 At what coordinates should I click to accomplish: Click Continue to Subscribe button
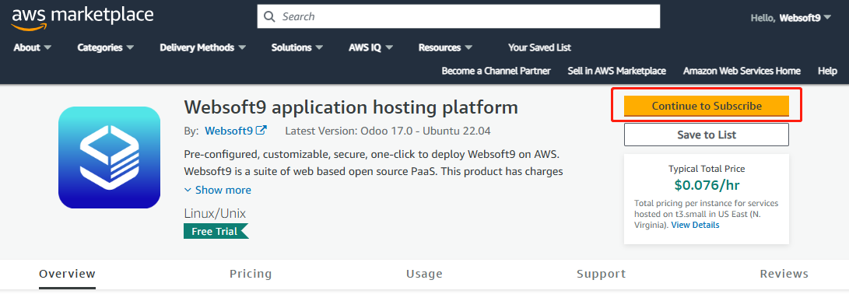coord(707,106)
